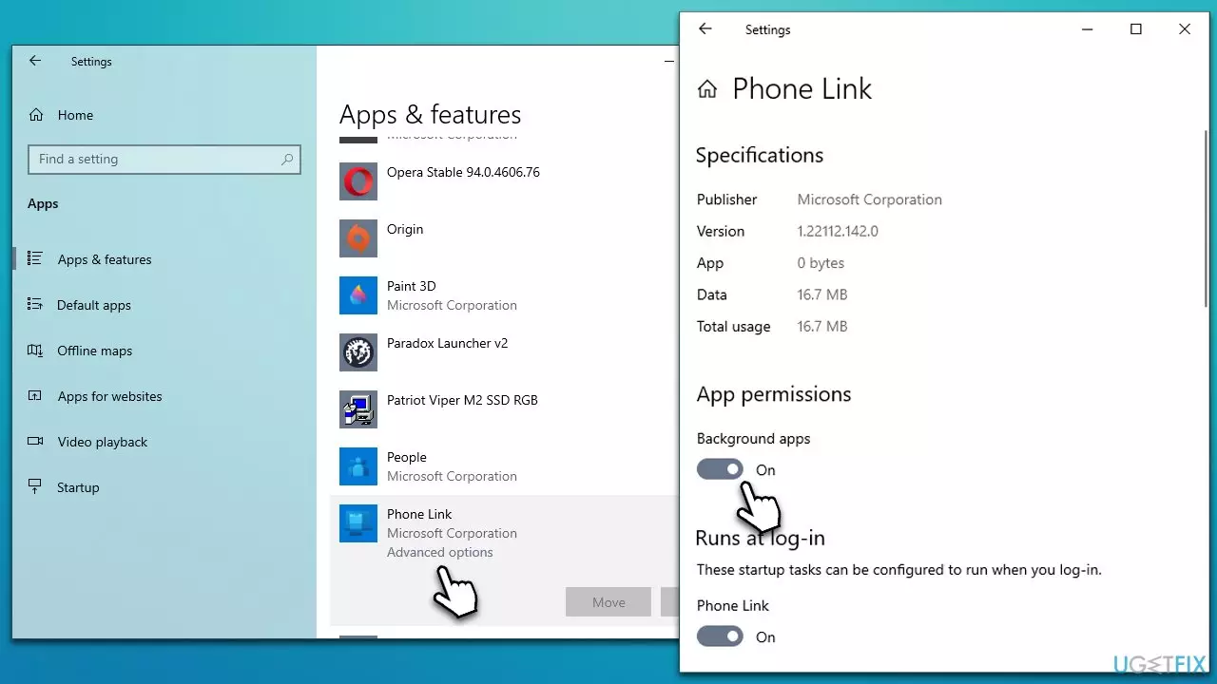1217x684 pixels.
Task: Minimize the Phone Link Settings window
Action: tap(1087, 29)
